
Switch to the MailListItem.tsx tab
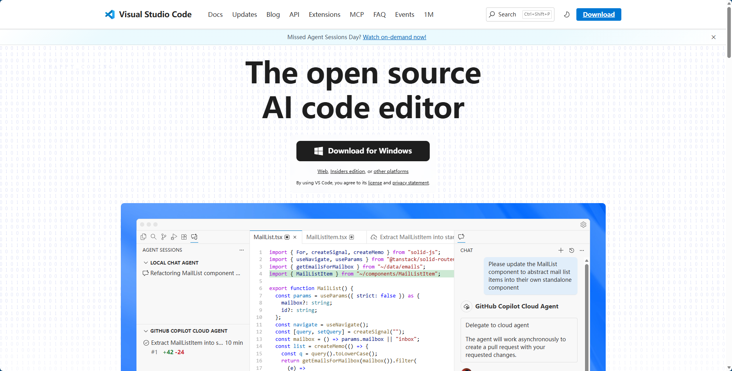[327, 237]
